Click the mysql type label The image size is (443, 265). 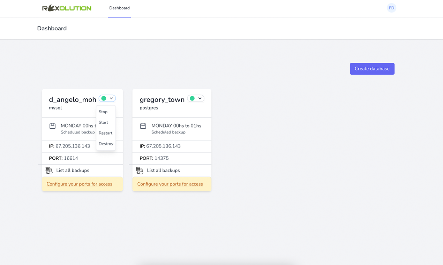(x=55, y=108)
